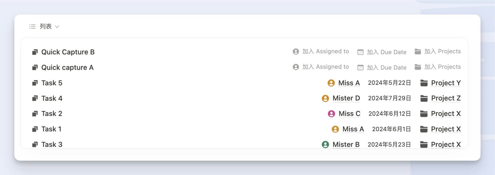
Task: Open Project Y from Task 5 row
Action: point(446,83)
